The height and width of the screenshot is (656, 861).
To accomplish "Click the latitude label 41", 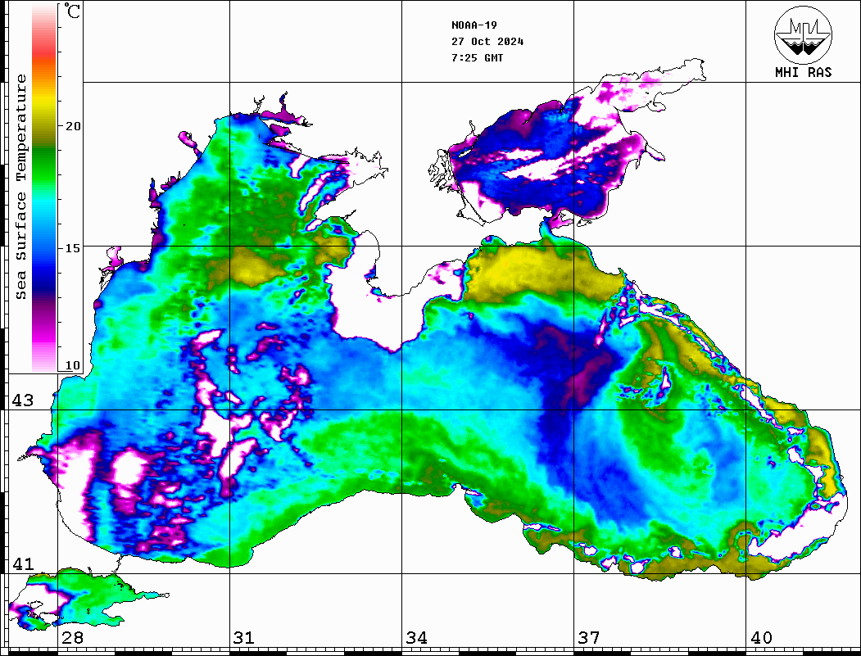I will coord(23,564).
